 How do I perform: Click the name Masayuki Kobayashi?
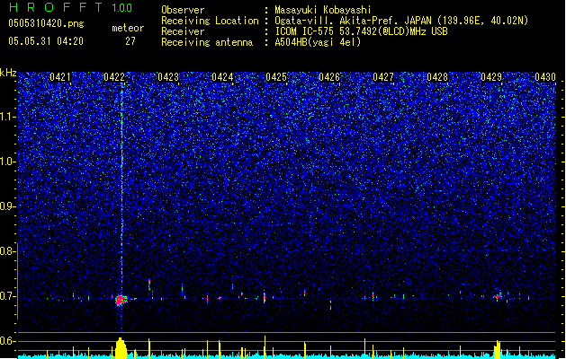click(323, 10)
